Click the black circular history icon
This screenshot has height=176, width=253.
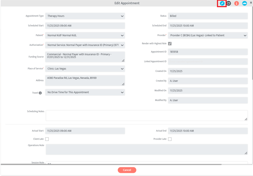(x=229, y=3)
